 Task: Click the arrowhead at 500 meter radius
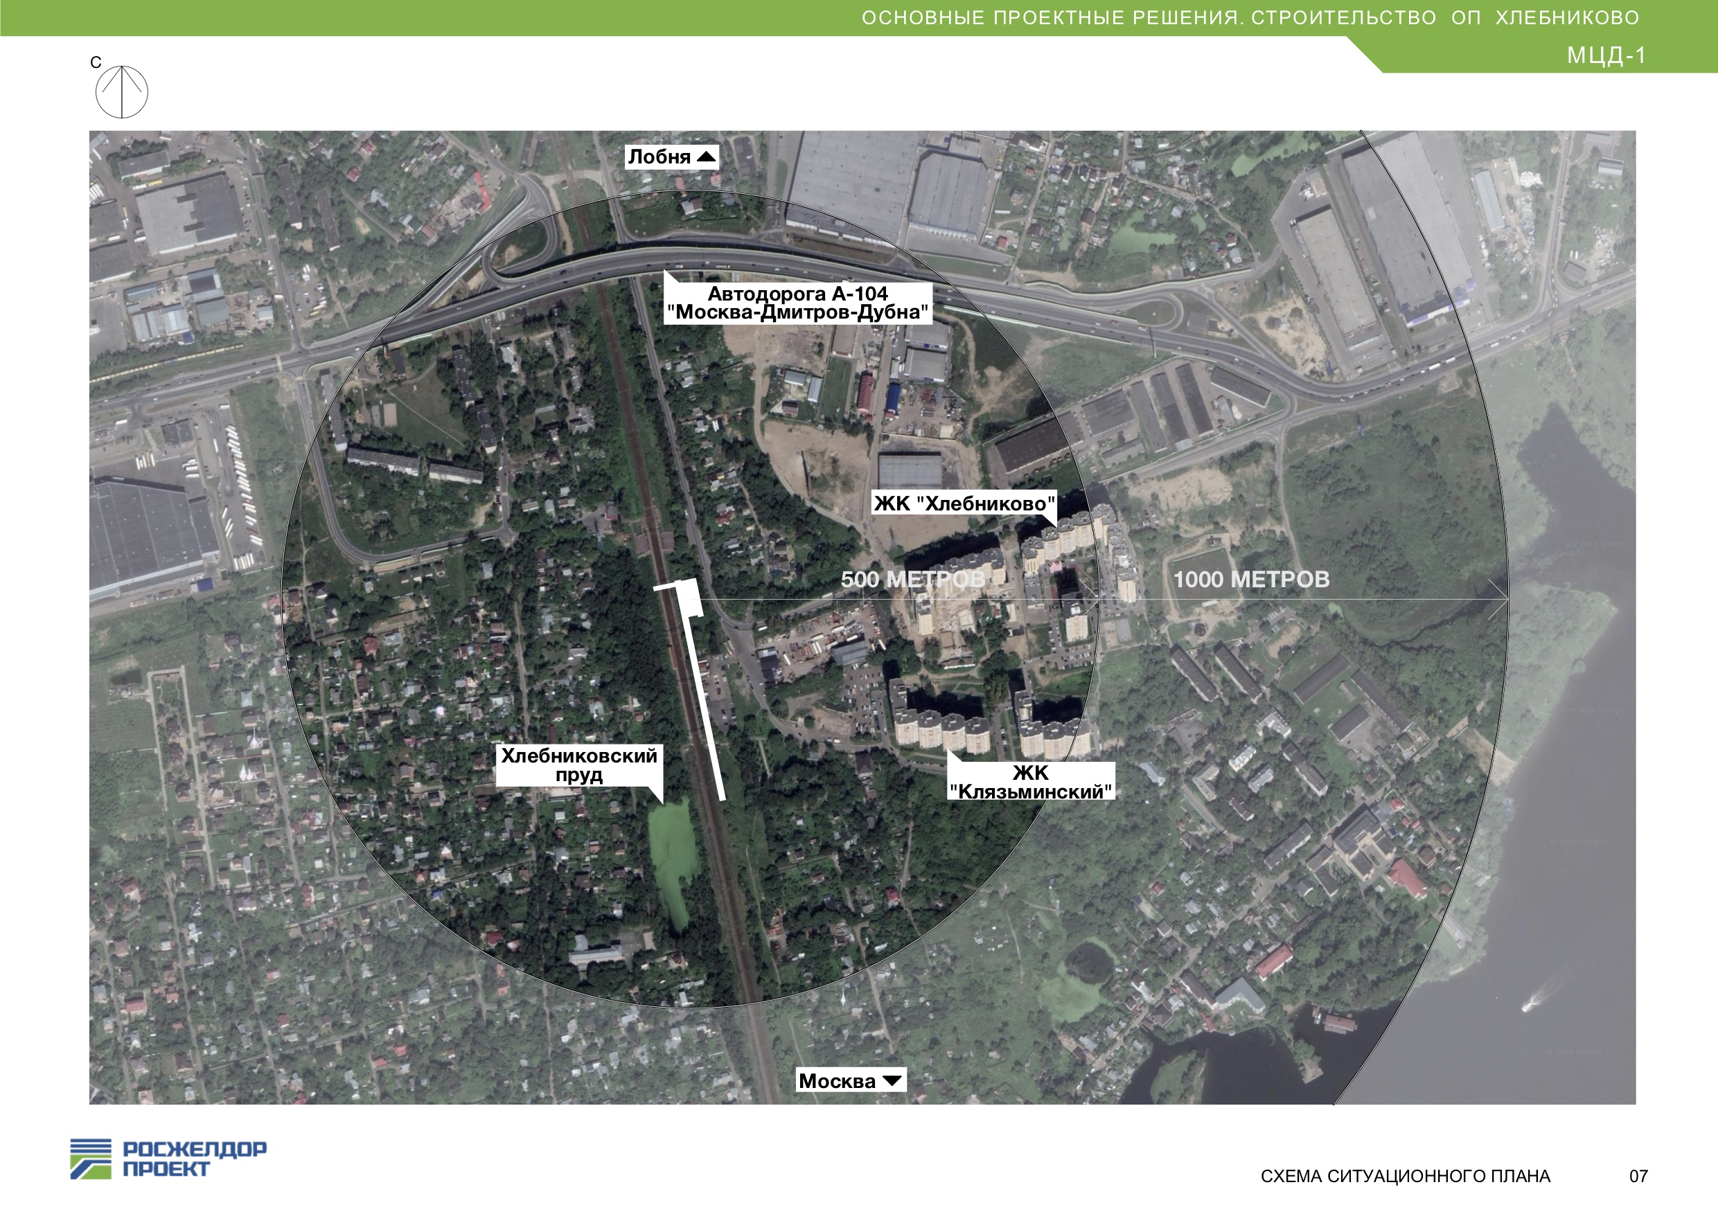[1094, 599]
